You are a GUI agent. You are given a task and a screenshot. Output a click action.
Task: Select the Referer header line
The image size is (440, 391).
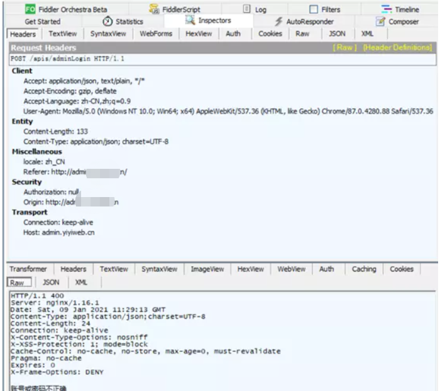pos(75,172)
